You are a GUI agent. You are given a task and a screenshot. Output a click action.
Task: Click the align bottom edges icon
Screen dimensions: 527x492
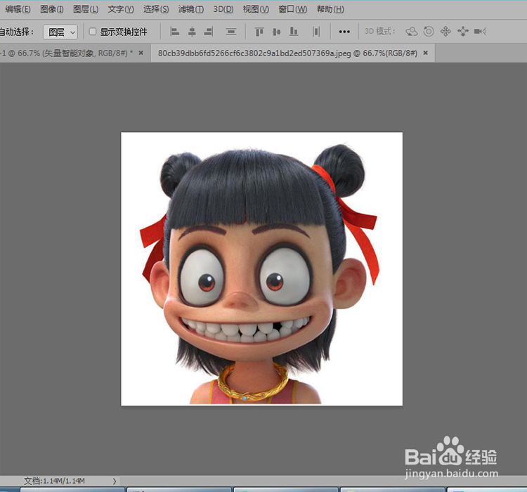point(294,32)
